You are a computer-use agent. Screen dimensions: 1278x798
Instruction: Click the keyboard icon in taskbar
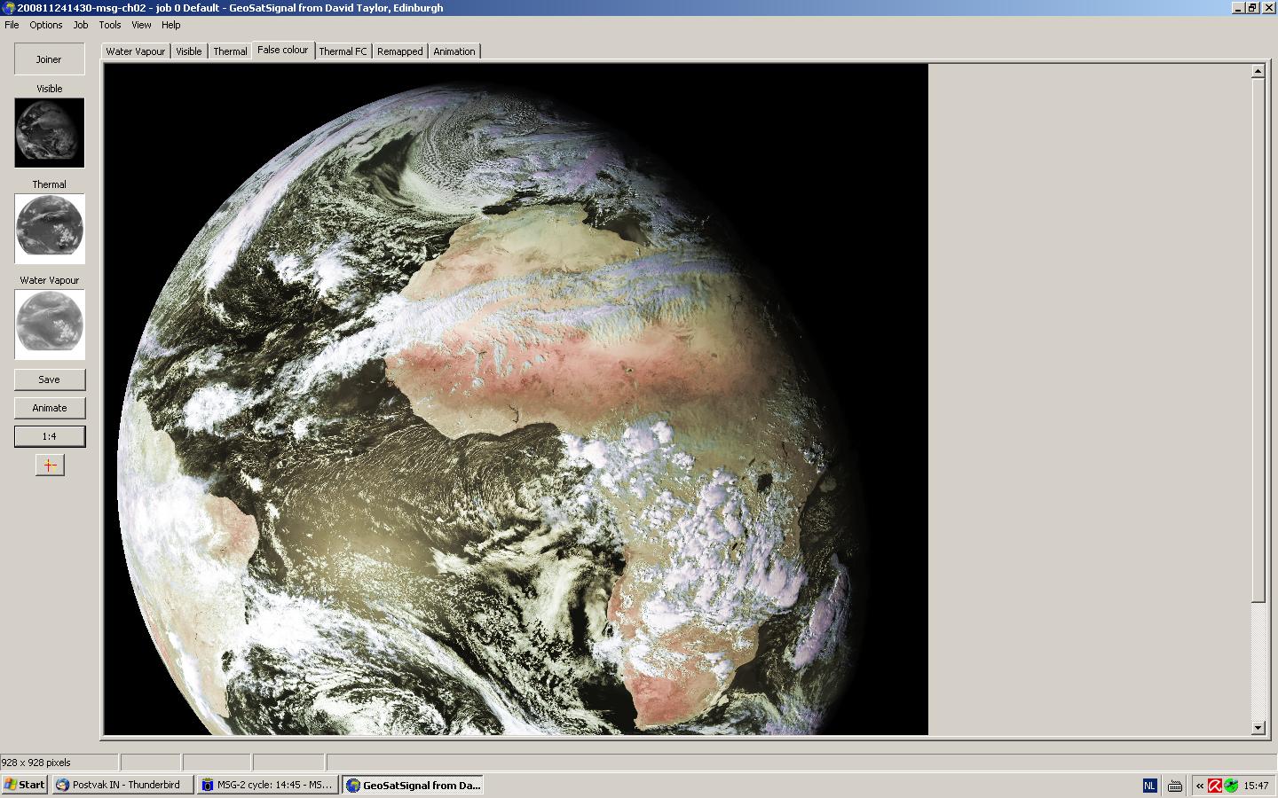(x=1175, y=786)
